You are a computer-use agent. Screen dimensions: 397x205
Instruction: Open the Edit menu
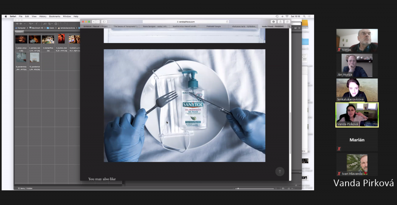tap(27, 16)
